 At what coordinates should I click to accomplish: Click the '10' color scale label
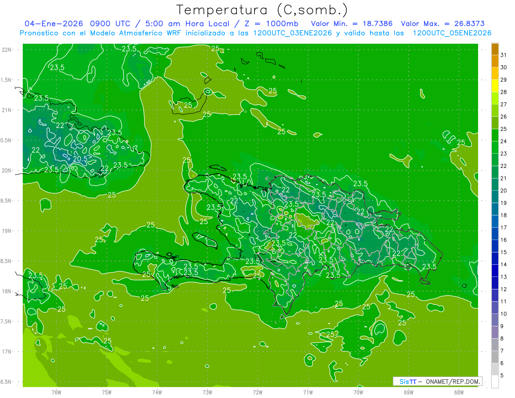coord(504,314)
